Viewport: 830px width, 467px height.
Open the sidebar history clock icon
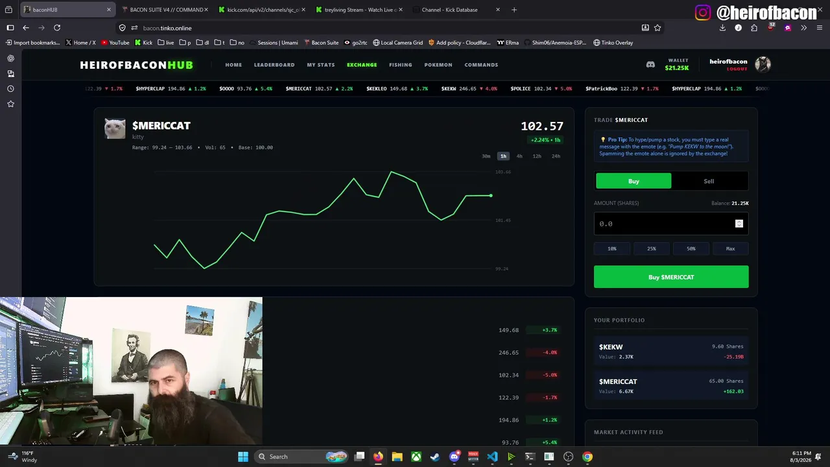10,89
